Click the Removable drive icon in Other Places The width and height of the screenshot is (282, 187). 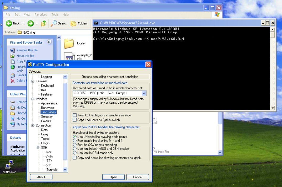coord(12,102)
